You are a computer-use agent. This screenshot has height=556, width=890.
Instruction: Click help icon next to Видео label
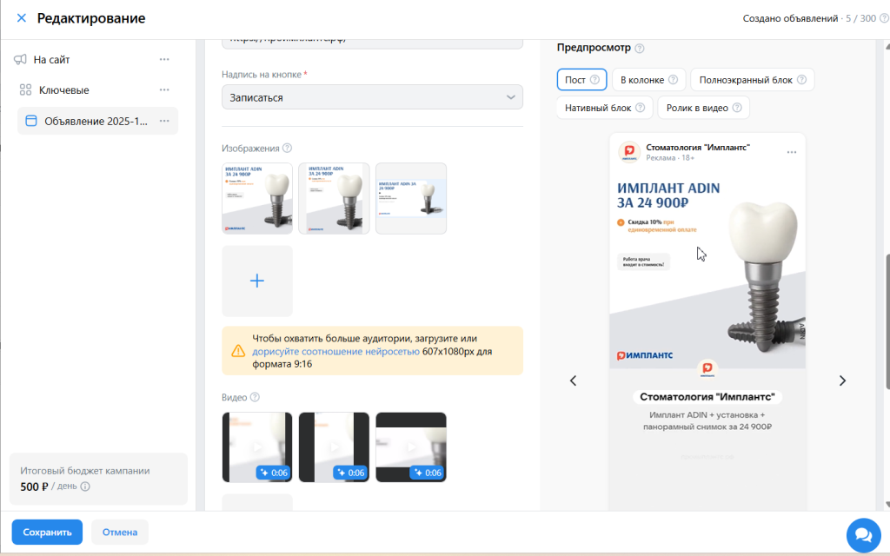(255, 397)
